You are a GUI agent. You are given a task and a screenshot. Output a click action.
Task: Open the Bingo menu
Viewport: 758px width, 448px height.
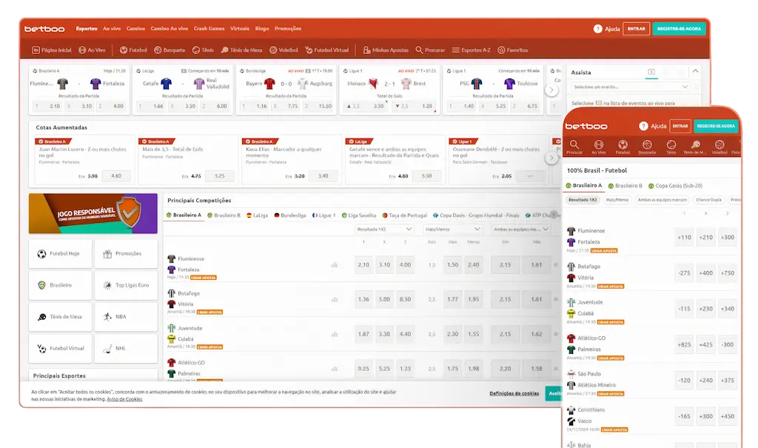click(262, 29)
